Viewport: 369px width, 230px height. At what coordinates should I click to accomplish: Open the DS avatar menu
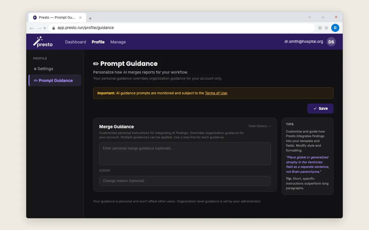[x=331, y=42]
